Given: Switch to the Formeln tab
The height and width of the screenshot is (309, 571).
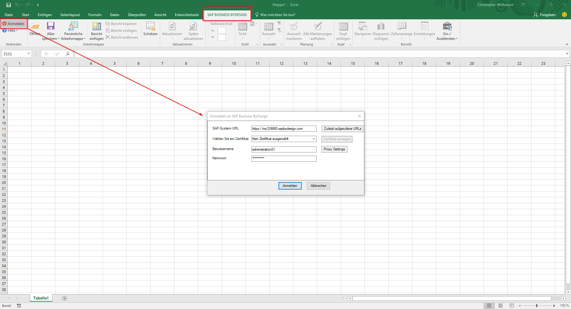Looking at the screenshot, I should [95, 15].
